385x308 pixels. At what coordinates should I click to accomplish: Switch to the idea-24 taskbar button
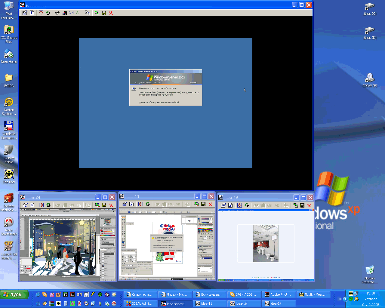(x=279, y=303)
